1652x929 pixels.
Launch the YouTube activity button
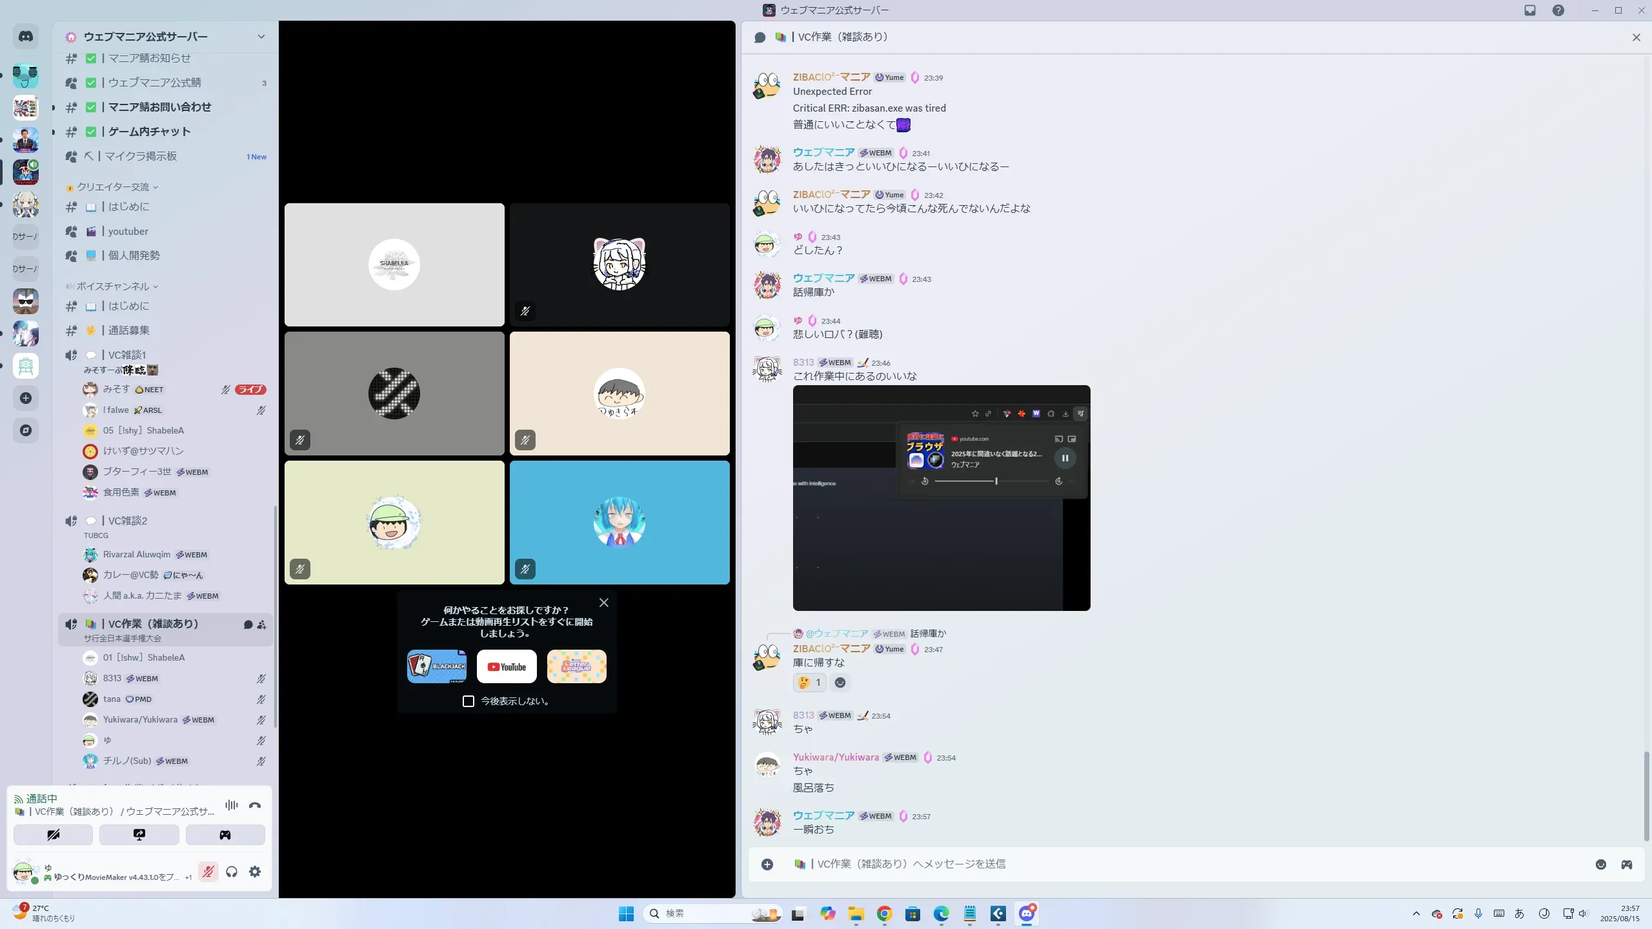(x=507, y=666)
